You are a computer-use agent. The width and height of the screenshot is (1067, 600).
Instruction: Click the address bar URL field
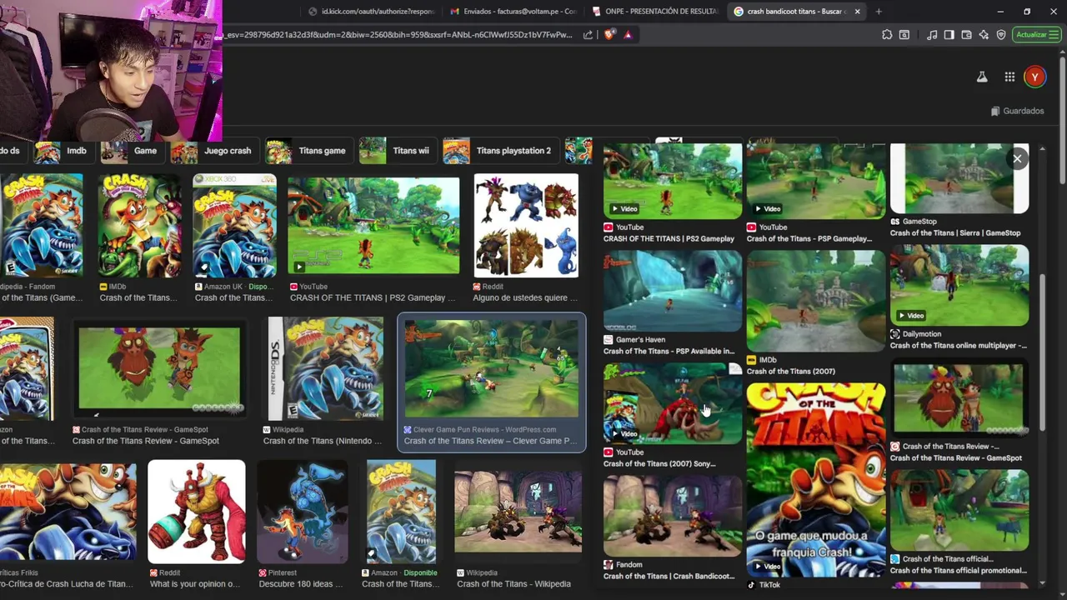(398, 34)
